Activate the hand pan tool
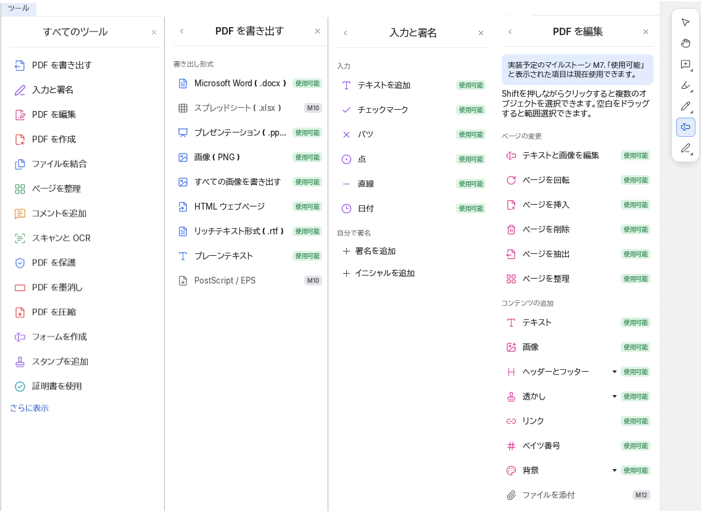Image resolution: width=701 pixels, height=511 pixels. pos(686,43)
